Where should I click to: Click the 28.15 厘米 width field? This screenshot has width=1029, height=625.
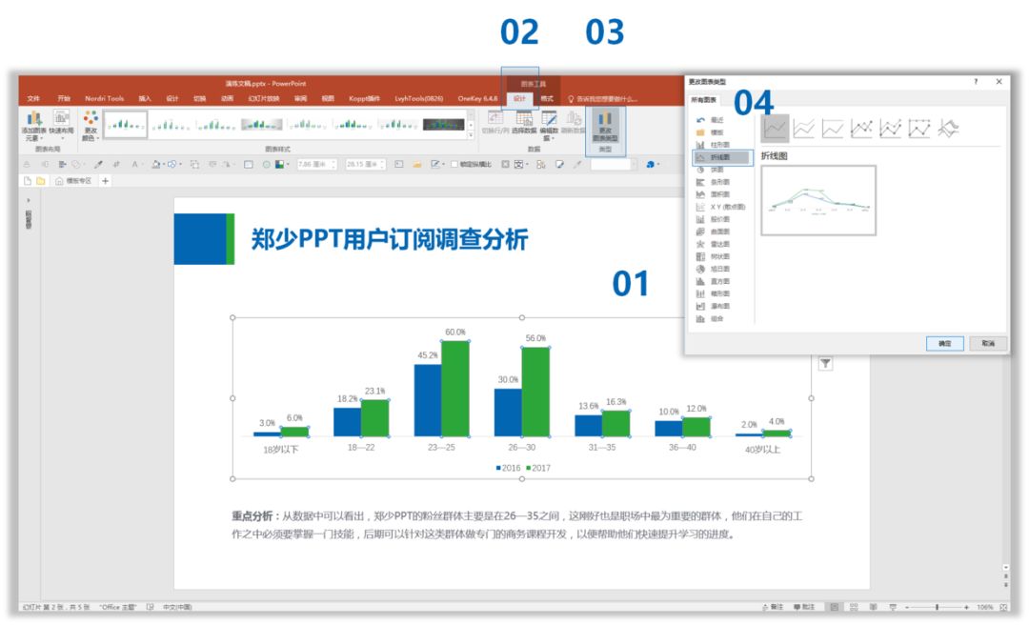[366, 164]
